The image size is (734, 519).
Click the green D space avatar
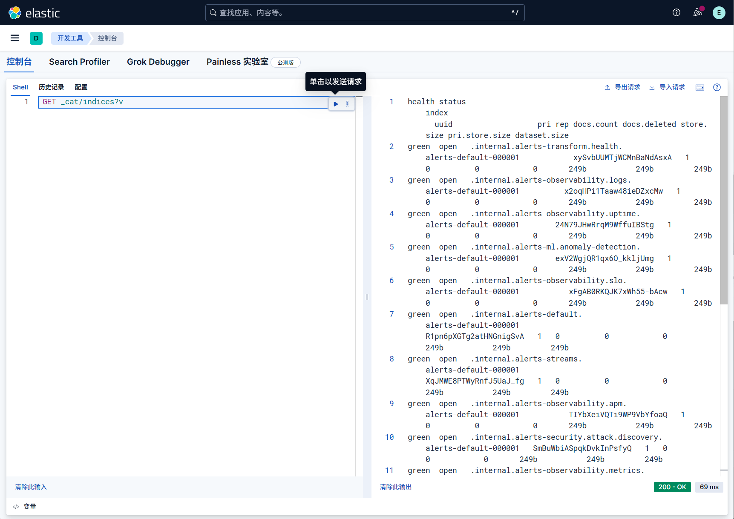point(36,38)
